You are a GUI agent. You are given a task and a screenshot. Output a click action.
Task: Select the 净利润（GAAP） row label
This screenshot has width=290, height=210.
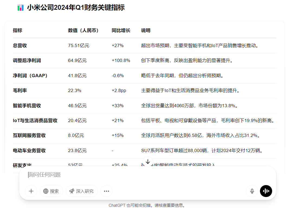tap(30, 76)
